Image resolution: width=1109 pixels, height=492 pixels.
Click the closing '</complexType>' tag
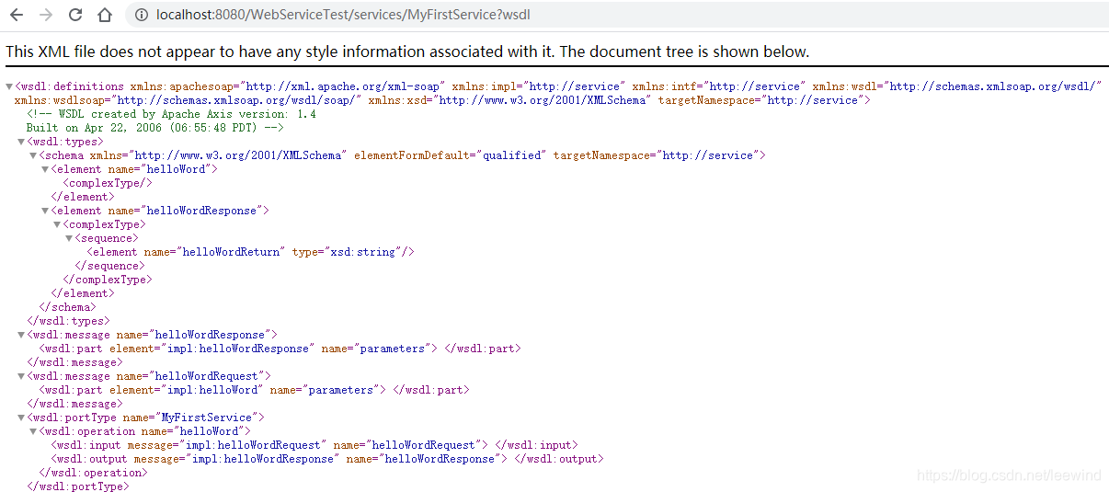pos(107,280)
